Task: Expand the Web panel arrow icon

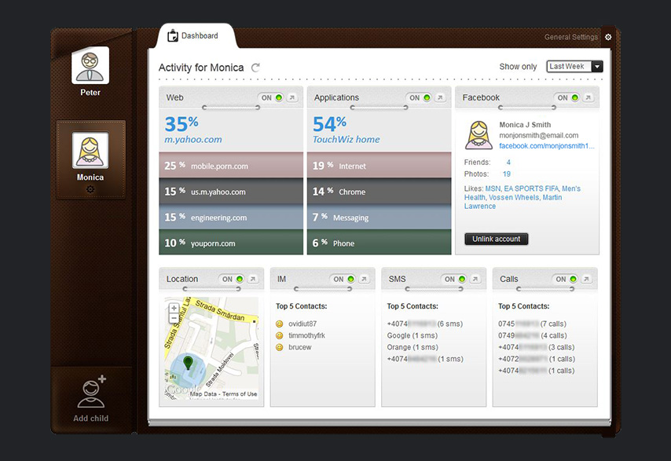Action: click(x=291, y=97)
